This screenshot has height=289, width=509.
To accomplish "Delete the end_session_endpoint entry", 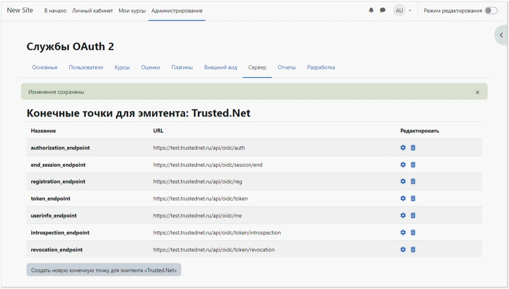I will pos(413,165).
